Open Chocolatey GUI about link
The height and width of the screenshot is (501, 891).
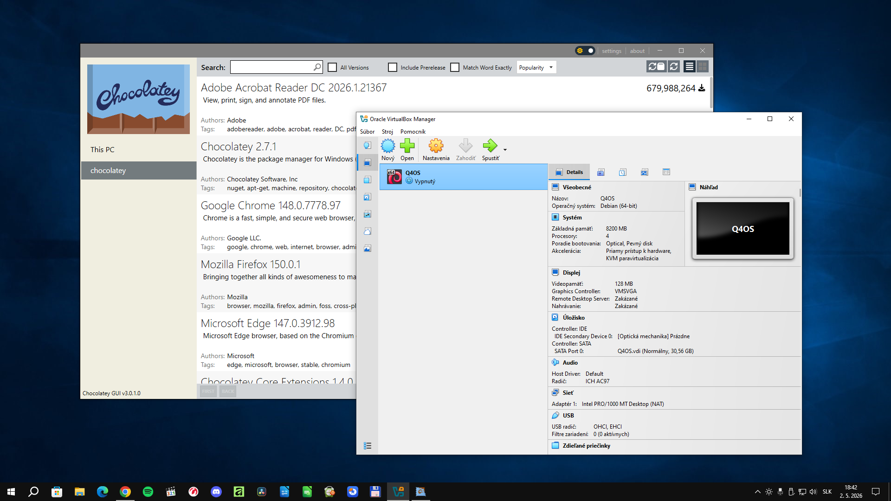pyautogui.click(x=637, y=51)
